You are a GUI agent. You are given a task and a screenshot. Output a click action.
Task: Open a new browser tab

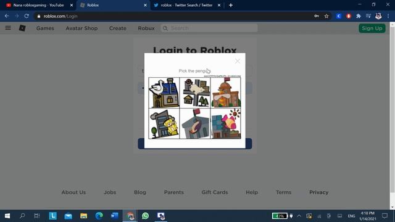tap(231, 5)
